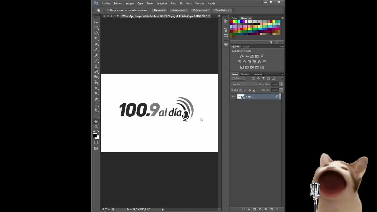The image size is (377, 212).
Task: Toggle lock transparent pixels
Action: tap(240, 90)
